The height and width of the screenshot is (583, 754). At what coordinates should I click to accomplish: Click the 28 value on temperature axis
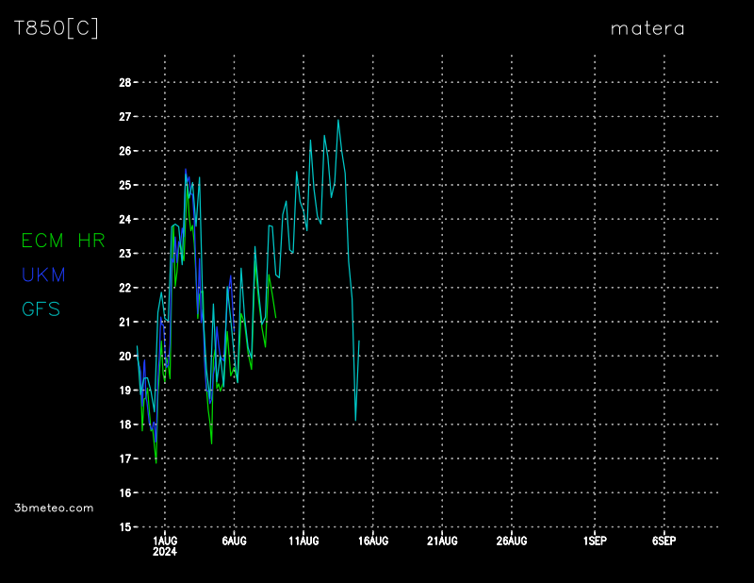click(x=124, y=82)
